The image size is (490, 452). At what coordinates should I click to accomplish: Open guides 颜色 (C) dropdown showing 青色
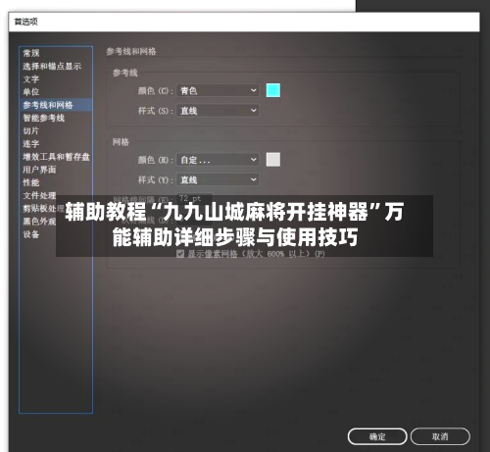click(x=218, y=90)
